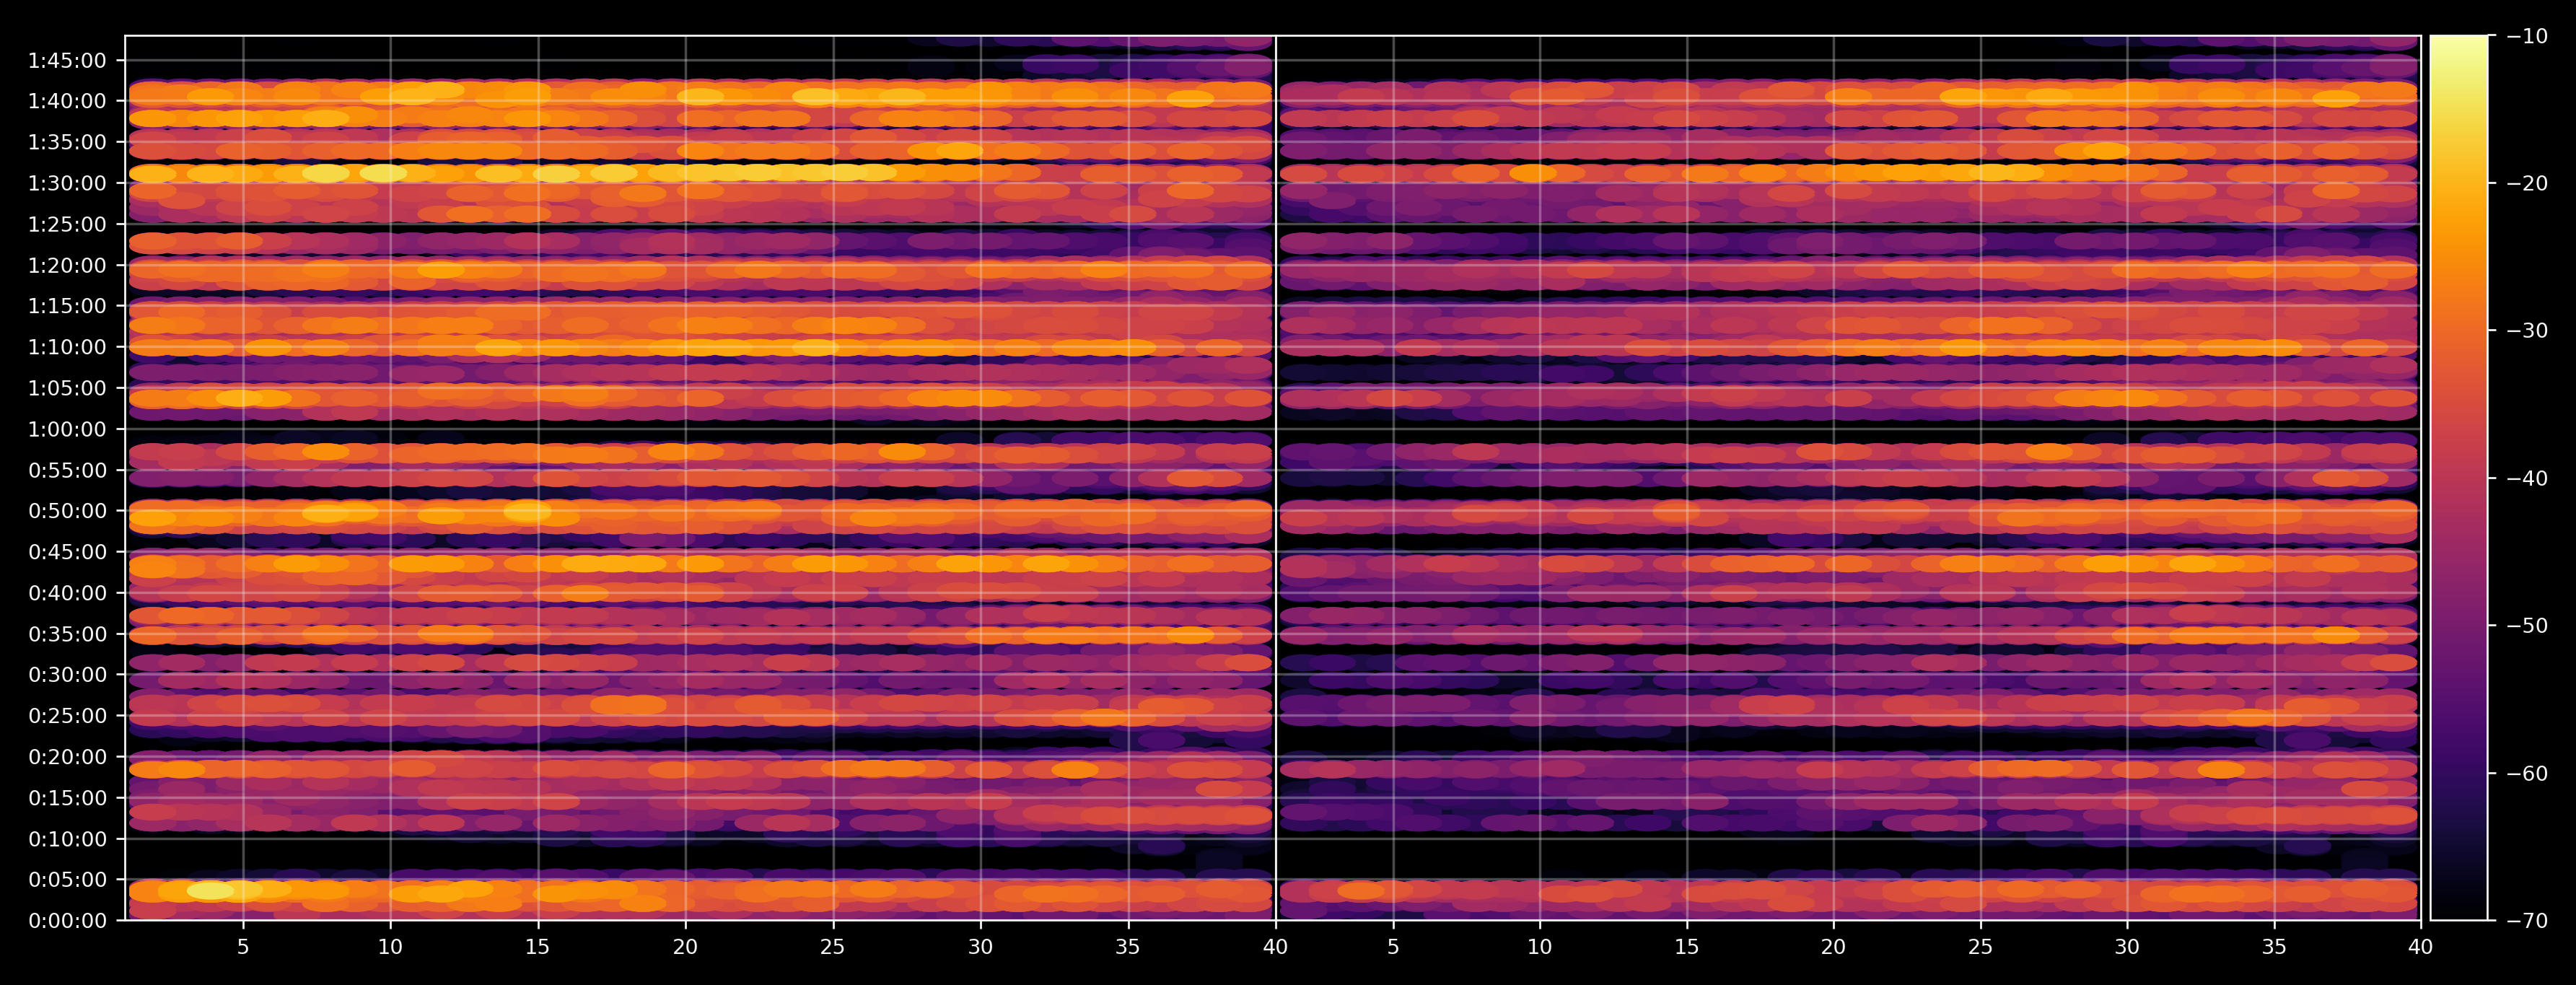This screenshot has height=985, width=2576.
Task: Click x-axis label 35 under the left panel
Action: pos(1128,947)
